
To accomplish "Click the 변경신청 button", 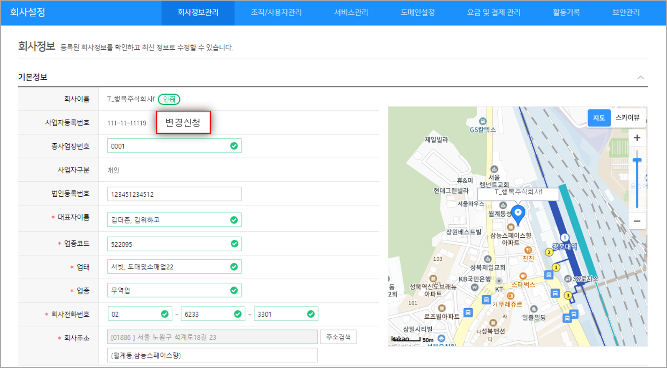I will tap(183, 122).
